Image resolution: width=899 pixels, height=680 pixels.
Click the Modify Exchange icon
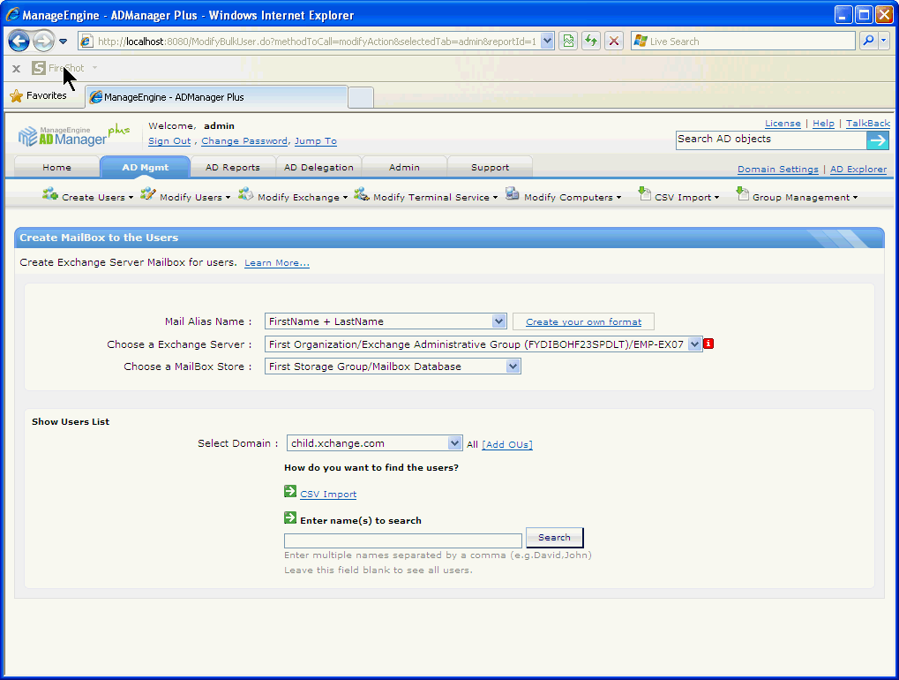pyautogui.click(x=246, y=194)
